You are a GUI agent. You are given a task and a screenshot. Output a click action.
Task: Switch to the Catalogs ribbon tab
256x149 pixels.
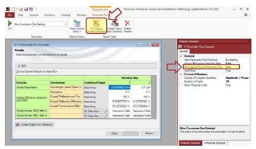[66, 15]
